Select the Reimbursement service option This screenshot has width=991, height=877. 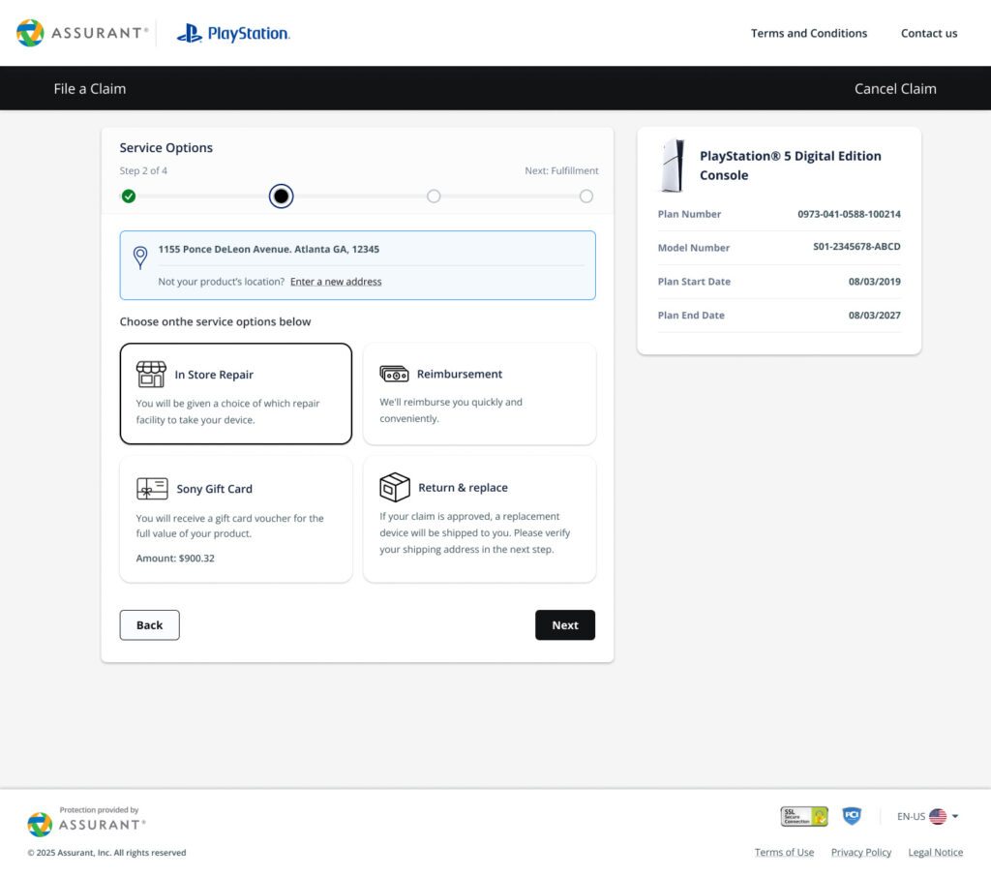(x=479, y=394)
